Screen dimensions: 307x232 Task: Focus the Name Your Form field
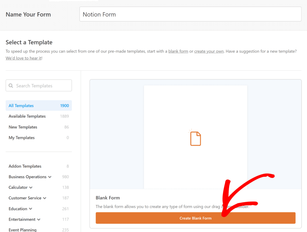click(x=190, y=14)
